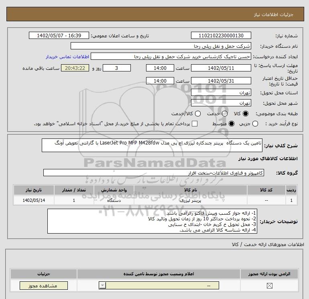The height and width of the screenshot is (299, 309).
Task: Select the خدمت radio button
Action: (225, 114)
